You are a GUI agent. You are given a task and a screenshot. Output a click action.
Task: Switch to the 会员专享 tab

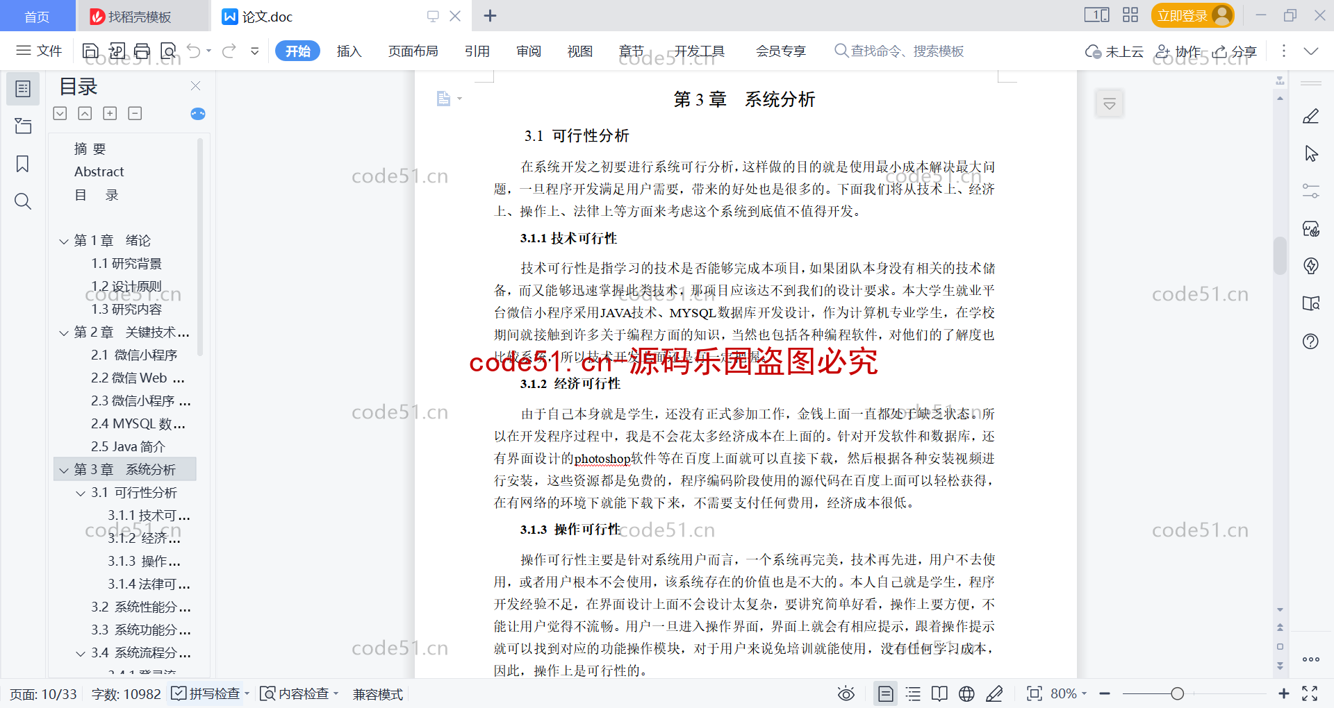781,51
